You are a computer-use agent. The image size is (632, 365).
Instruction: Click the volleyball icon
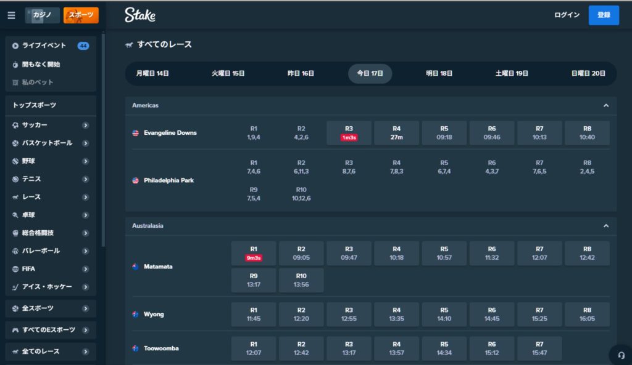point(15,251)
